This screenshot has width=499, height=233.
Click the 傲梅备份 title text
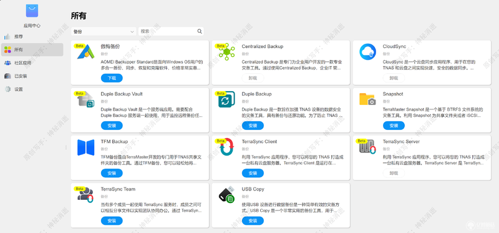pyautogui.click(x=110, y=46)
